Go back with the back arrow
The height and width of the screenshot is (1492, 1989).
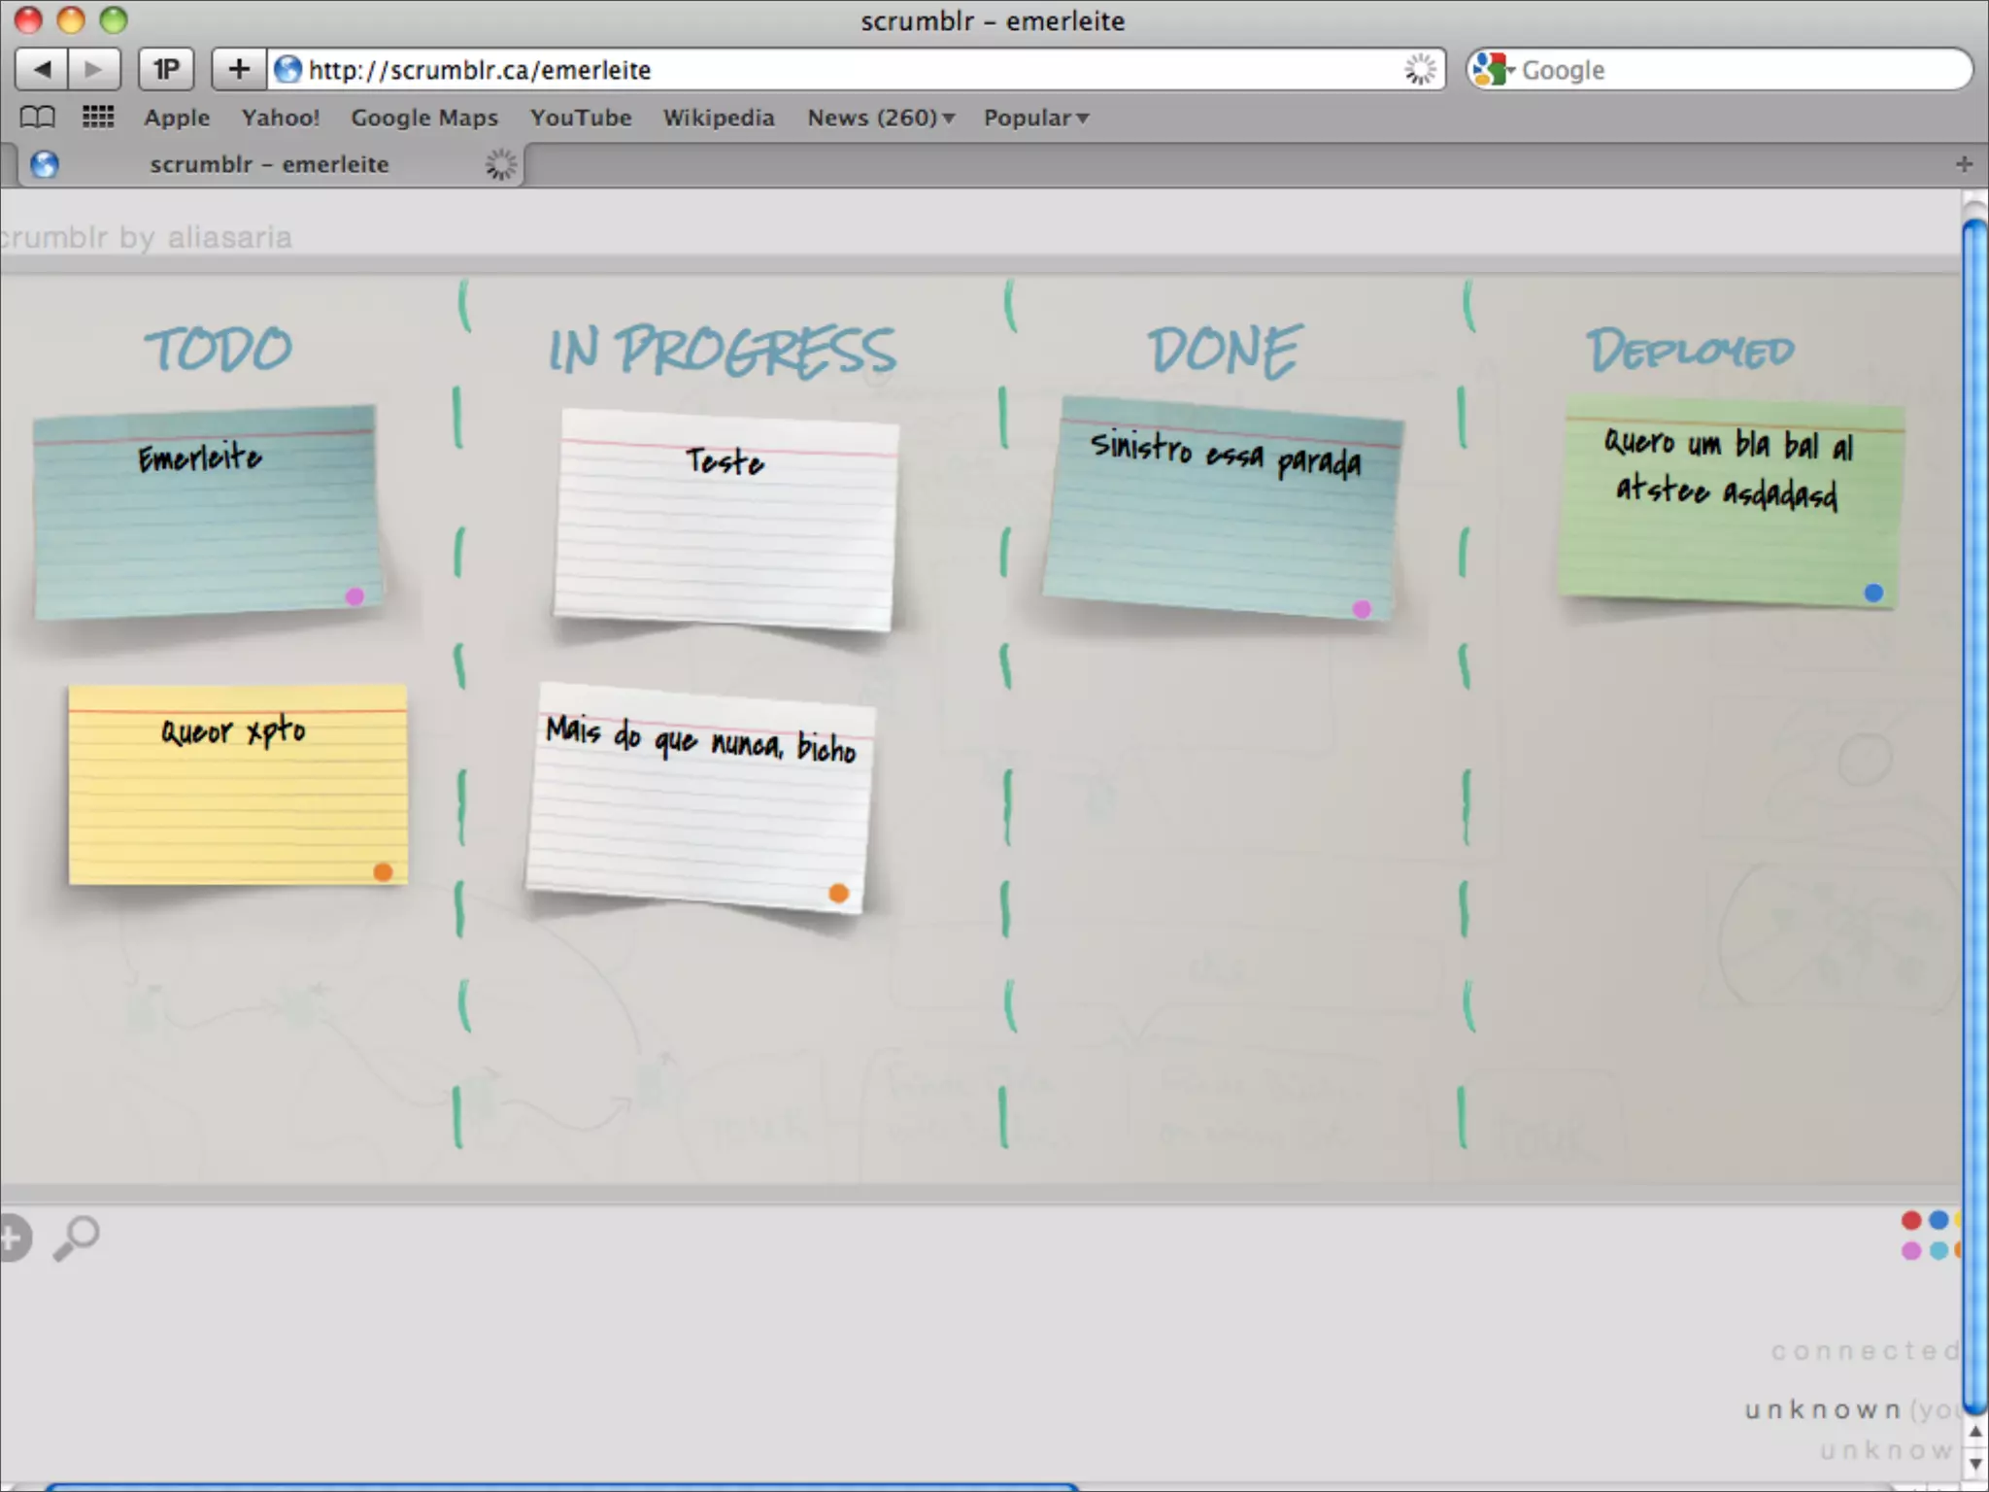(x=42, y=70)
